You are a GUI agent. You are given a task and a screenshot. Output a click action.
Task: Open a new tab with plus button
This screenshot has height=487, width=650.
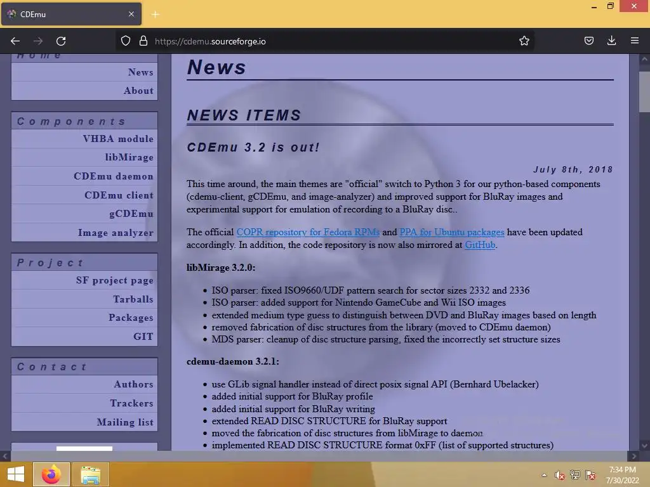pyautogui.click(x=156, y=15)
